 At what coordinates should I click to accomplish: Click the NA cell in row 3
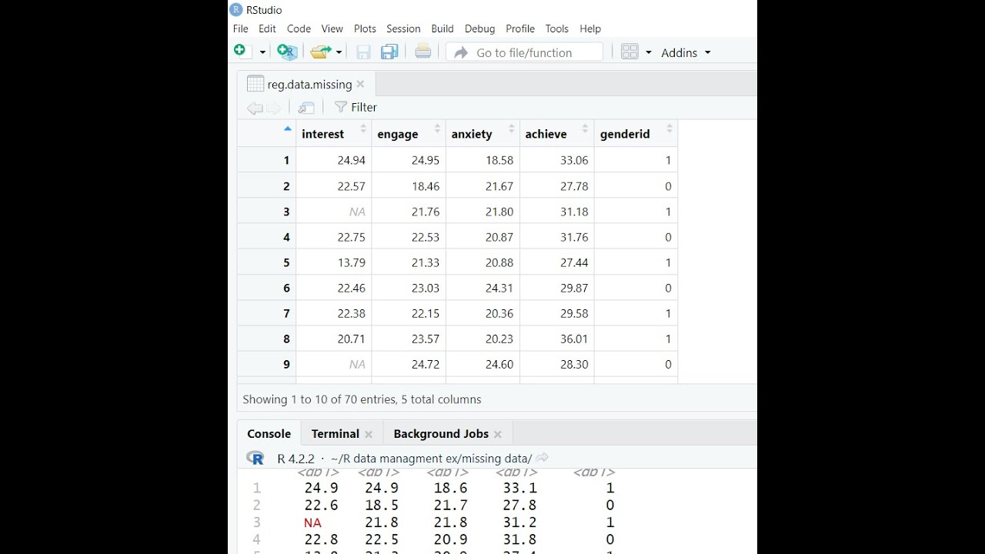point(357,212)
